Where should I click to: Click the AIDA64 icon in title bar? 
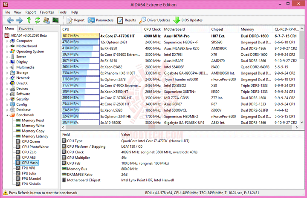click(x=6, y=4)
